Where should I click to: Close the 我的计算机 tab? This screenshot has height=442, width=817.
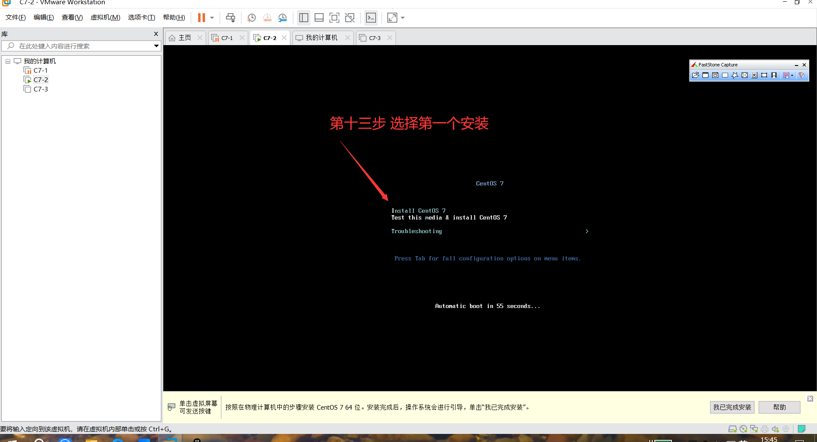347,38
